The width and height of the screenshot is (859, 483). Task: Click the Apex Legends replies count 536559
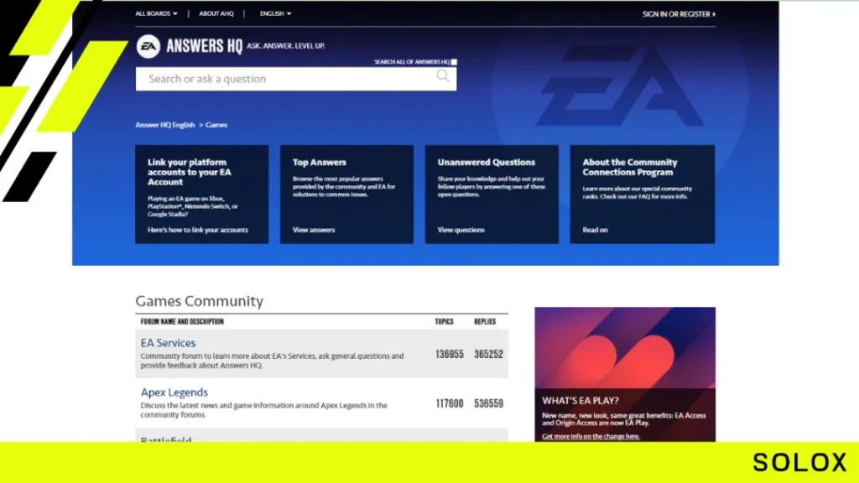tap(489, 403)
